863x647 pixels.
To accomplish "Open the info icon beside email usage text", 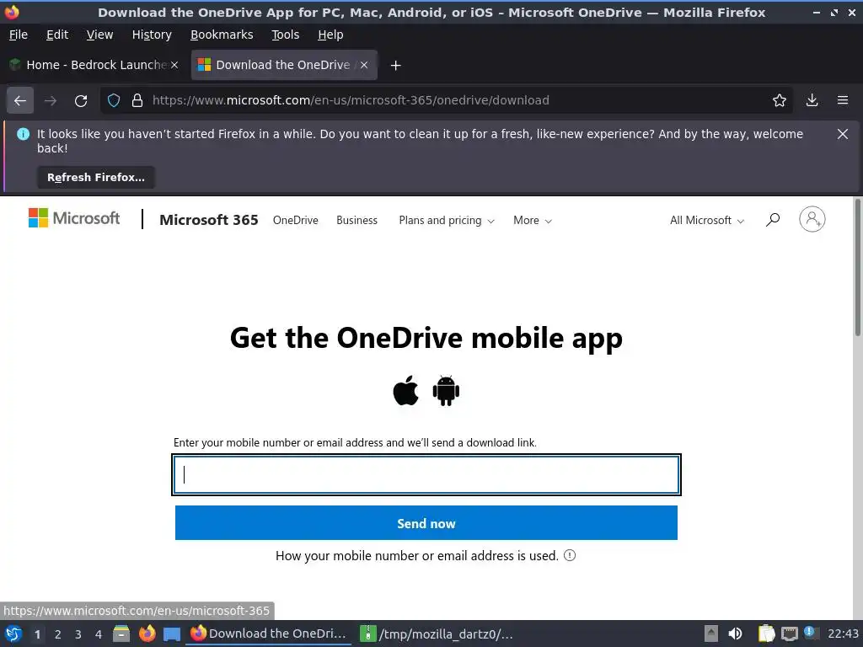I will click(x=570, y=555).
